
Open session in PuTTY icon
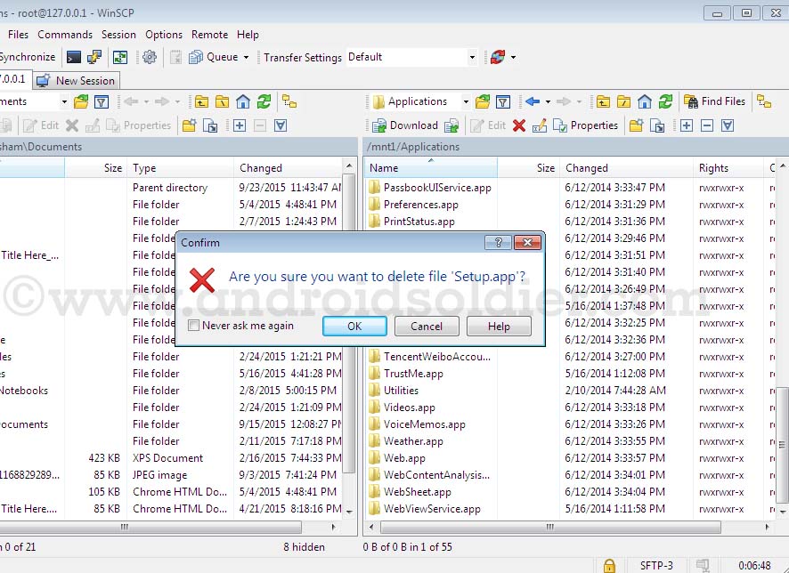(x=94, y=57)
